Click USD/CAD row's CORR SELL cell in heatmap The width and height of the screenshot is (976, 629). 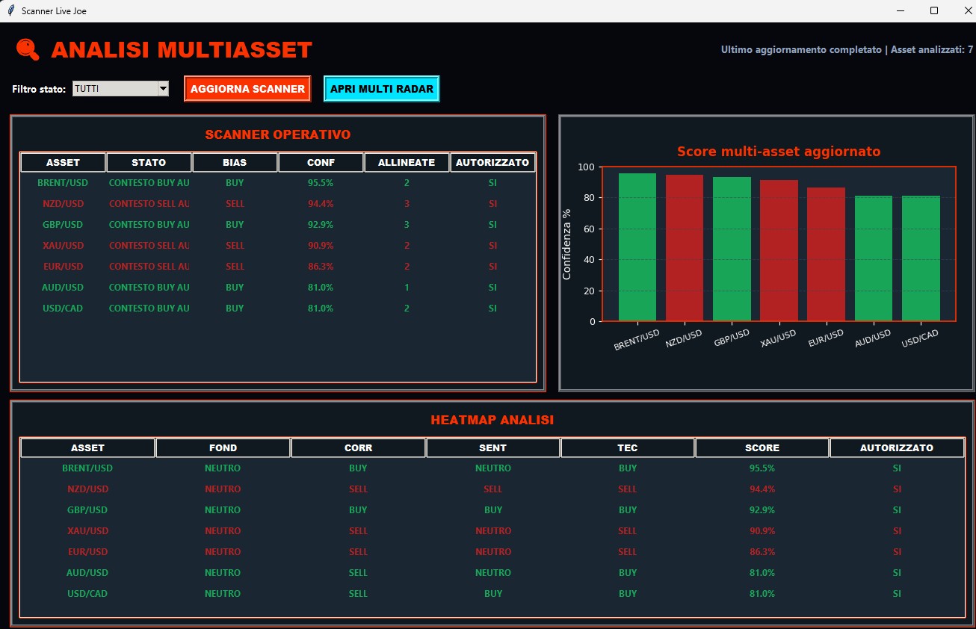(x=358, y=593)
